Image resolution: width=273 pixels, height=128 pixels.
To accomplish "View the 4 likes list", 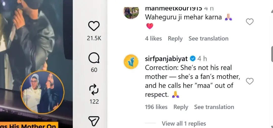I will tap(153, 39).
